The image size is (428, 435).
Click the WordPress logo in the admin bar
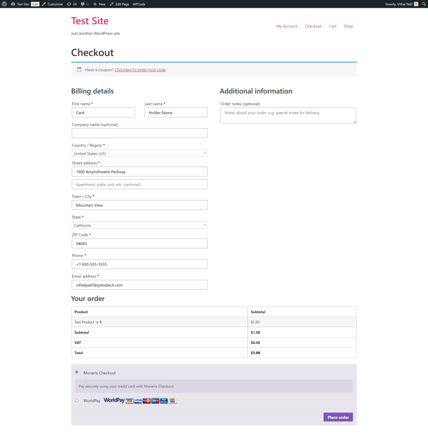pyautogui.click(x=4, y=4)
